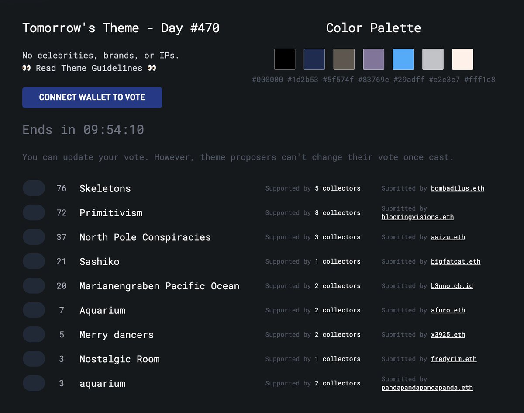Image resolution: width=524 pixels, height=413 pixels.
Task: Open submitter link bigfatcat.eth
Action: coord(456,261)
